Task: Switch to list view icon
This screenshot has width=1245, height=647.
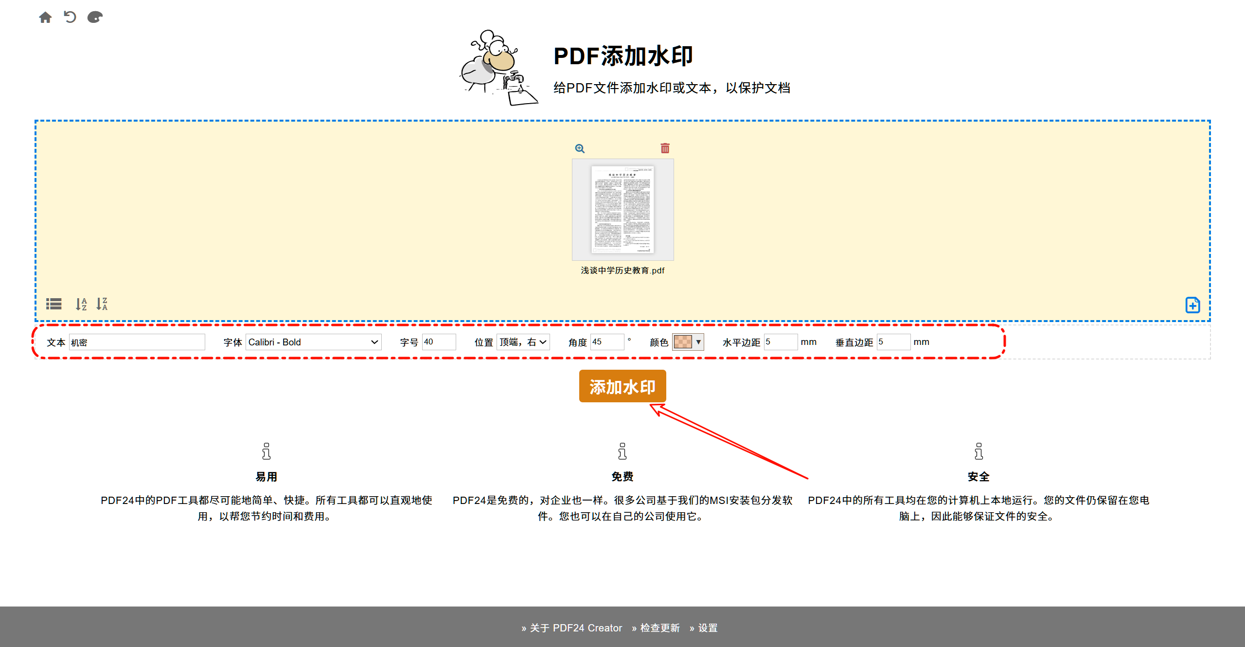Action: pyautogui.click(x=53, y=304)
